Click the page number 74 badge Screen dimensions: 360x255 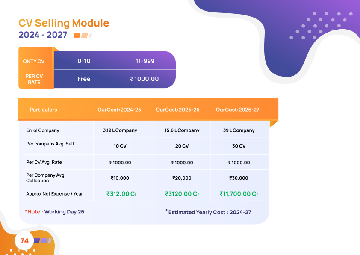coord(24,241)
